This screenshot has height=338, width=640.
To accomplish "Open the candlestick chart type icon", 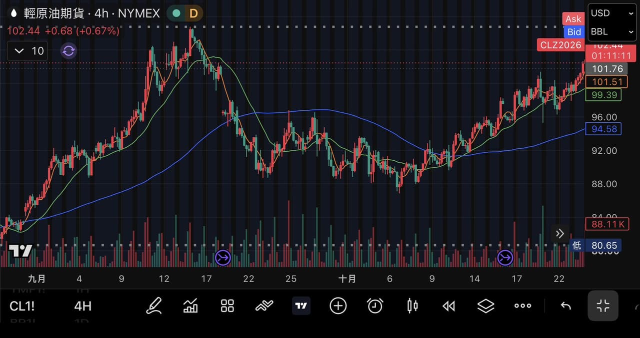I will tap(412, 306).
